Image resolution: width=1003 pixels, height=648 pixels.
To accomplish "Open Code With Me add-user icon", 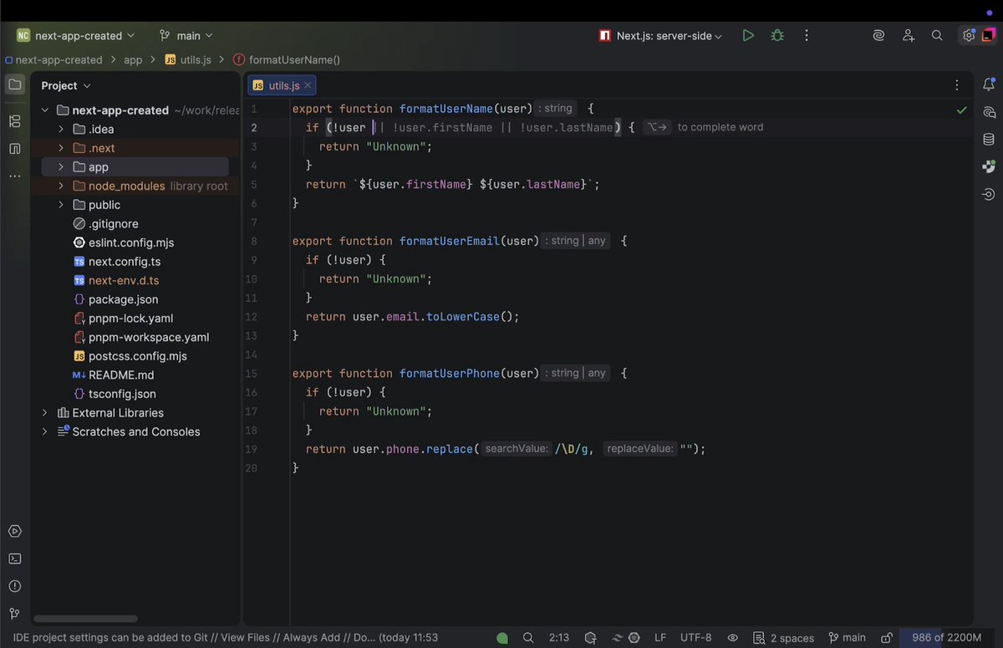I will pos(909,36).
